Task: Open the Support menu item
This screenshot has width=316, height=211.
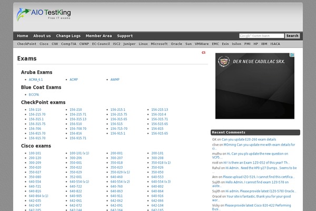Action: pyautogui.click(x=125, y=36)
